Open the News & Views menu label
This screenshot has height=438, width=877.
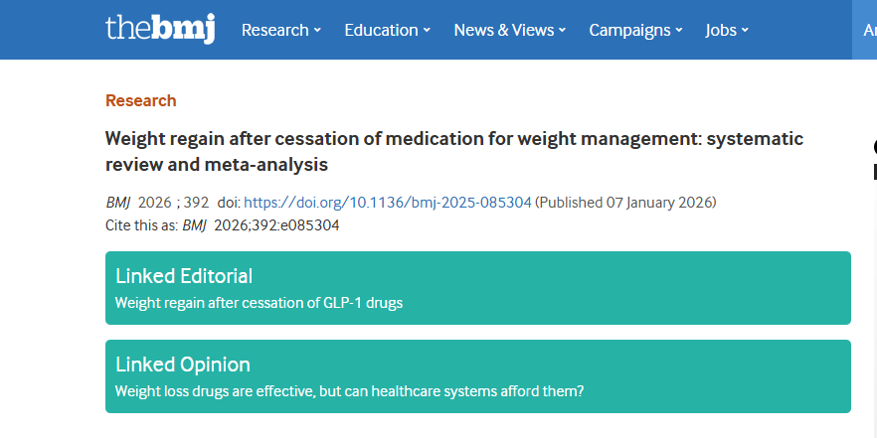pos(503,30)
